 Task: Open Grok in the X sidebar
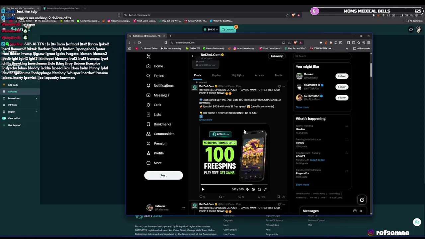[x=154, y=105]
